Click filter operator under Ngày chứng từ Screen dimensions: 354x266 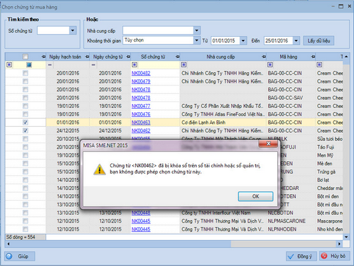(93, 65)
